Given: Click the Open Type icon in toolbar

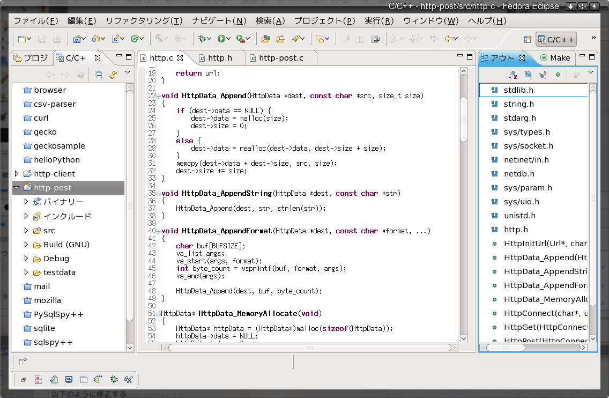Looking at the screenshot, I should [265, 39].
